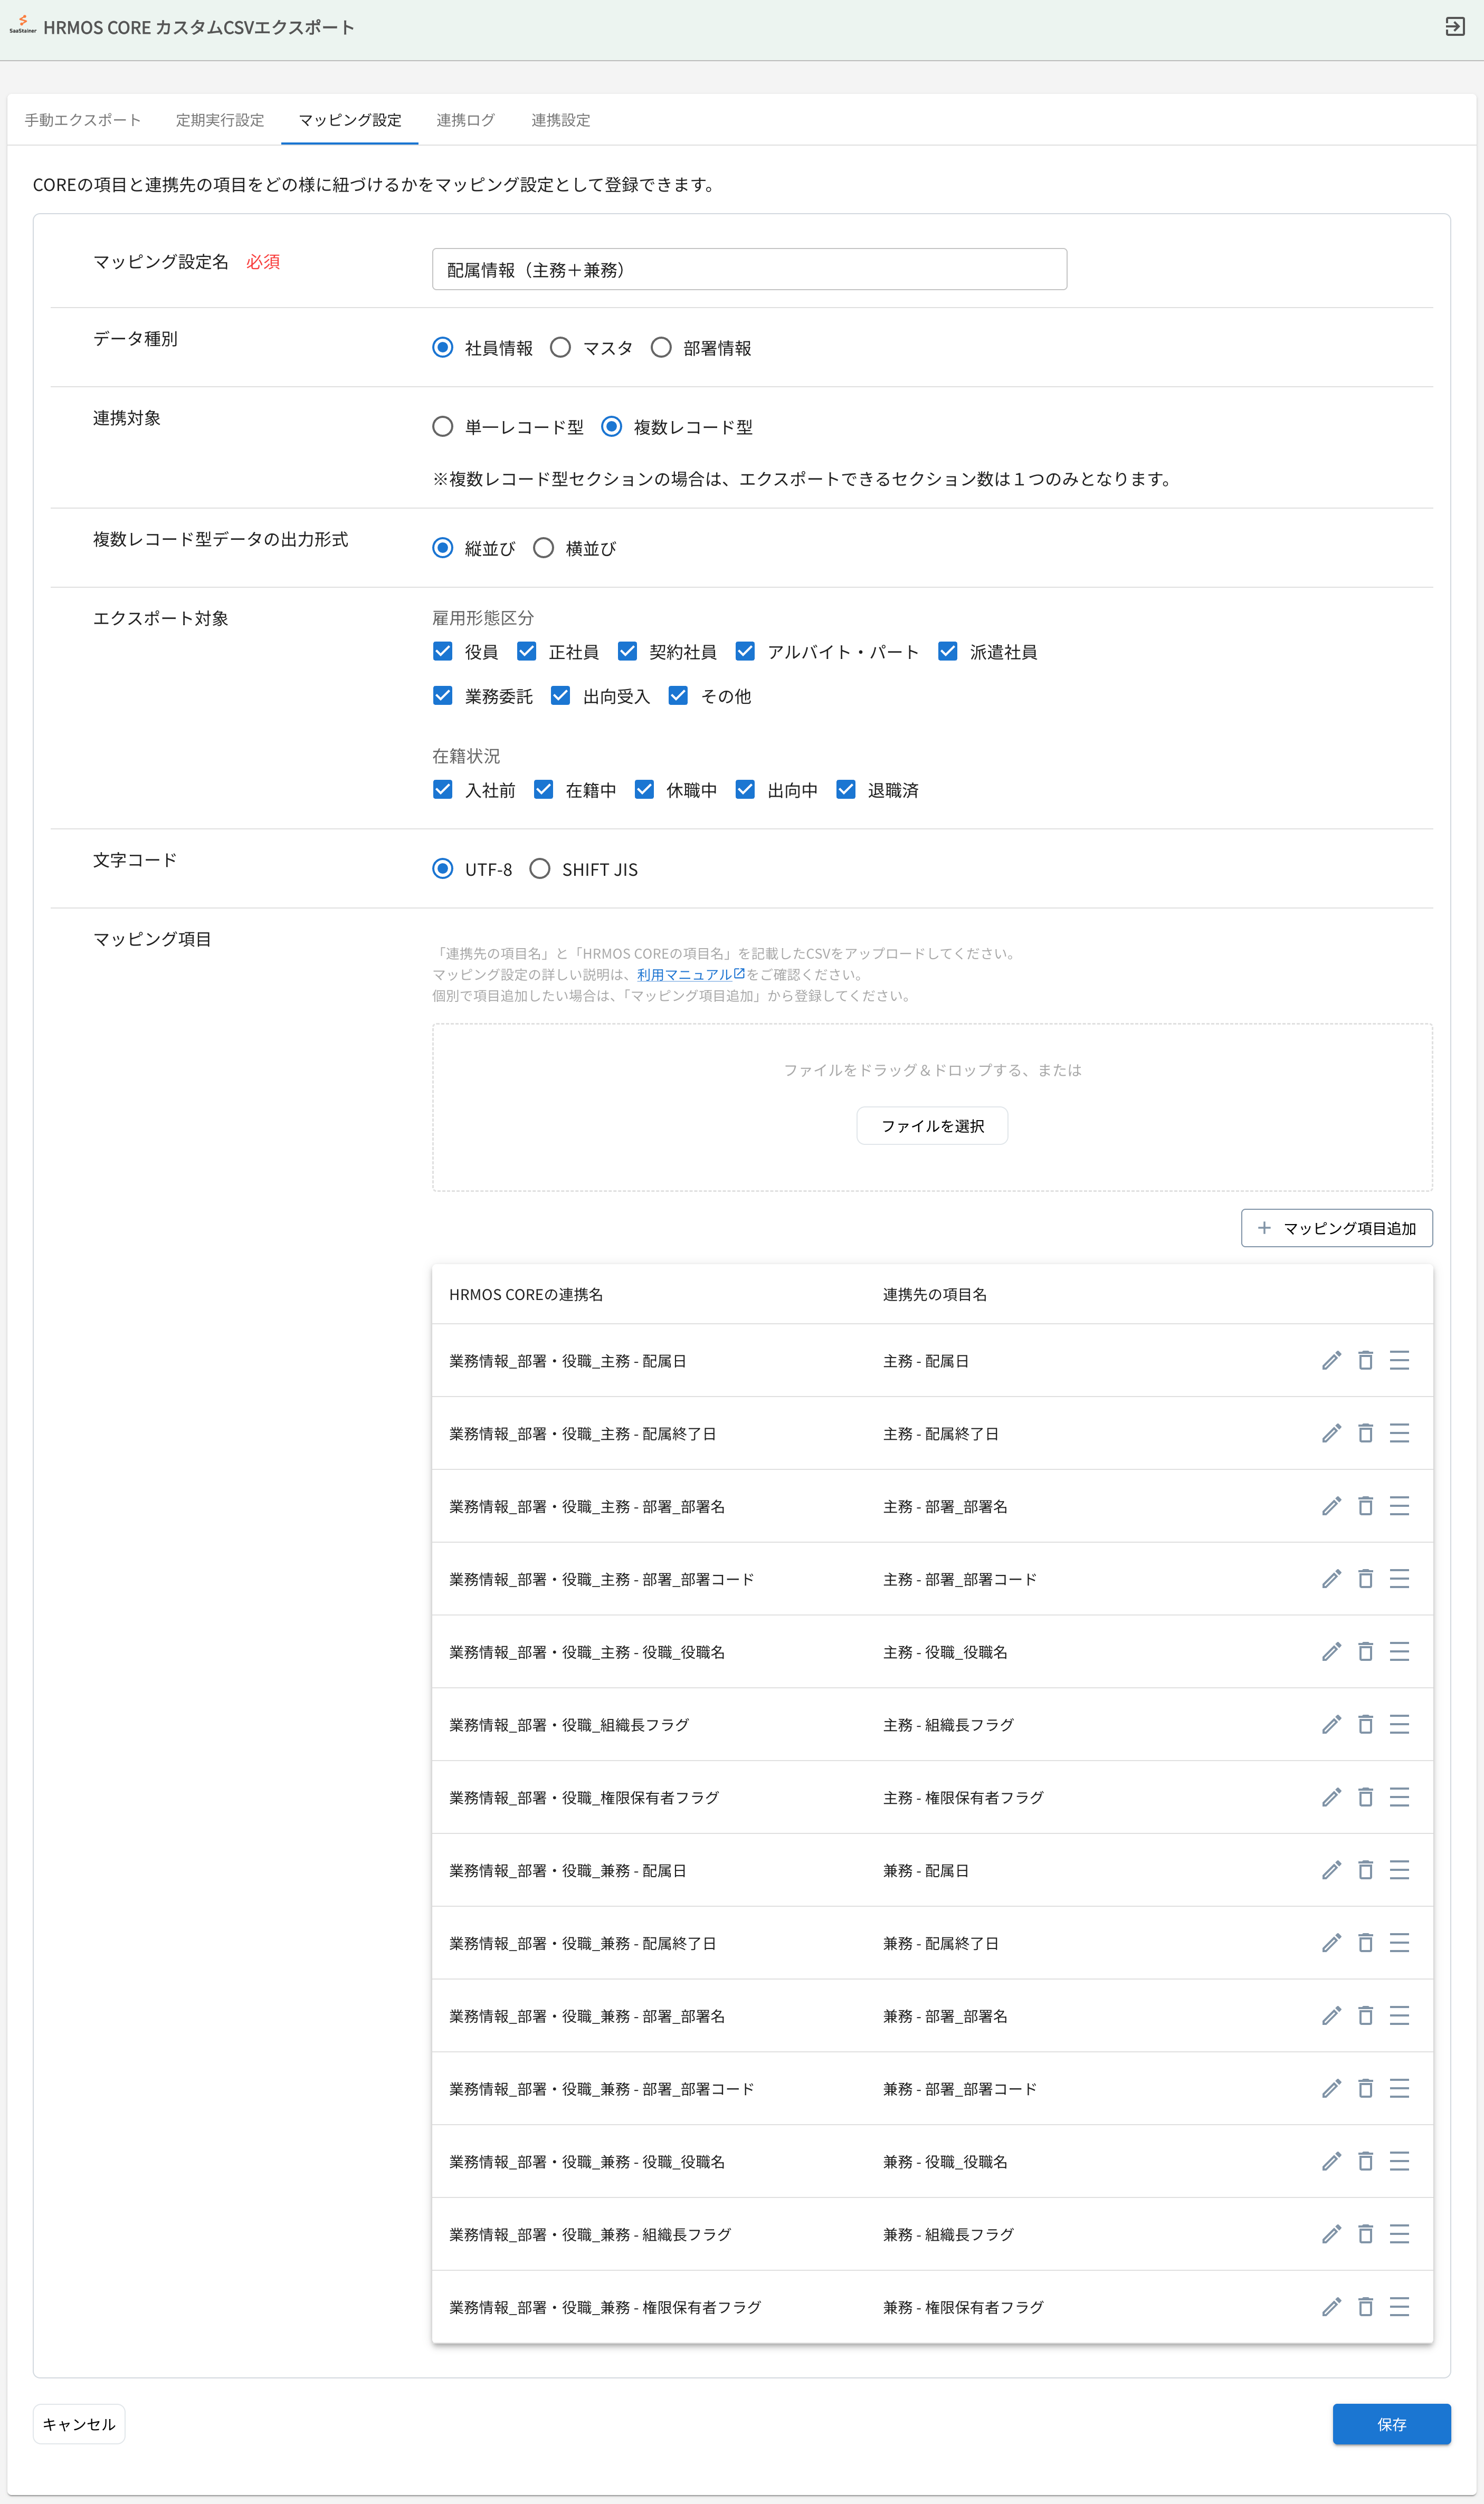Delete the 主務 - 配属終了日 mapping row
The height and width of the screenshot is (2504, 1484).
click(1365, 1433)
